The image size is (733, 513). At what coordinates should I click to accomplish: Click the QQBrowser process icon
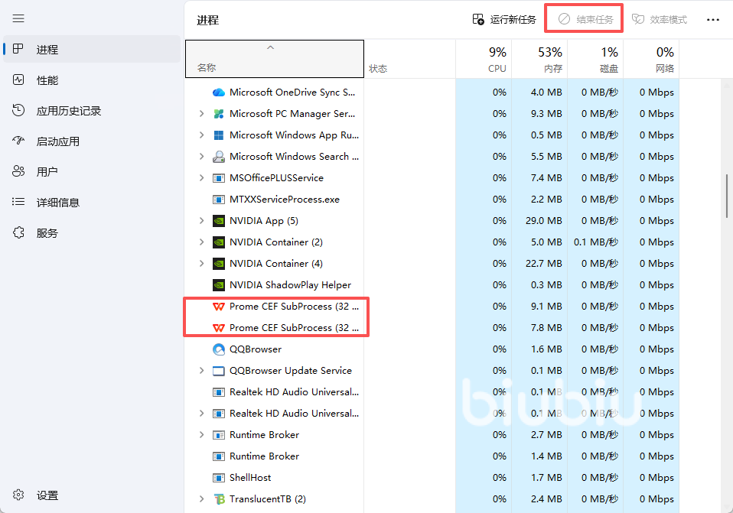[x=219, y=349]
